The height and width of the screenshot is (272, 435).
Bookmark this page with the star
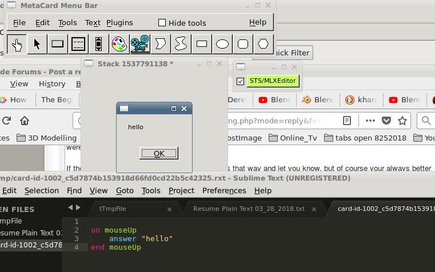click(402, 121)
